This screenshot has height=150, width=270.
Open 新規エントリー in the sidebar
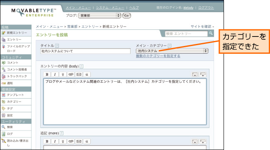click(16, 33)
